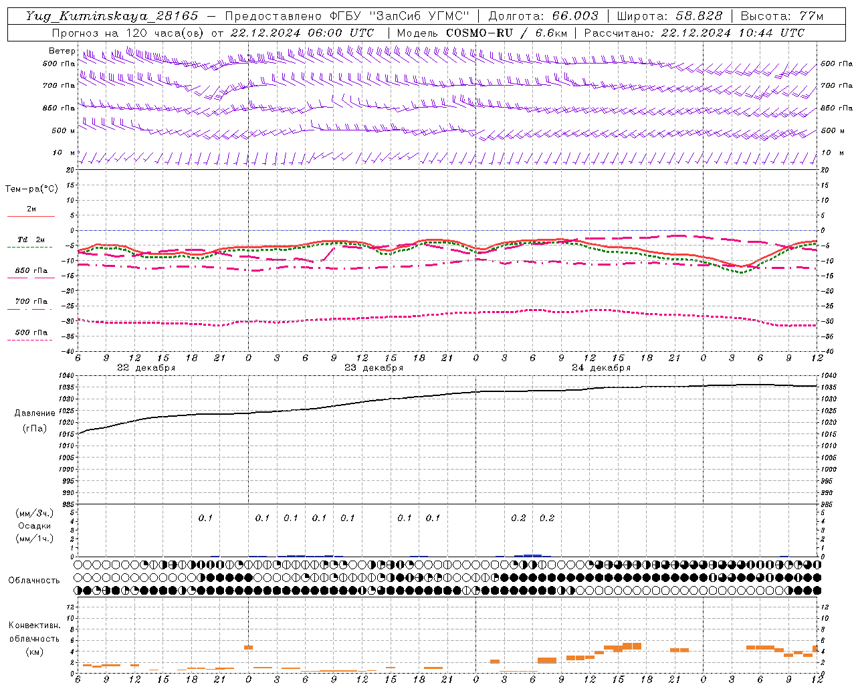856x685 pixels.
Task: Click the Конвективн. panel label
Action: coord(35,625)
